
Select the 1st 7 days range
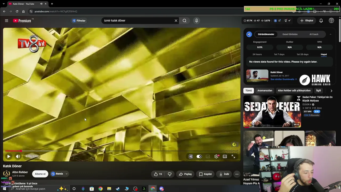(x=279, y=54)
